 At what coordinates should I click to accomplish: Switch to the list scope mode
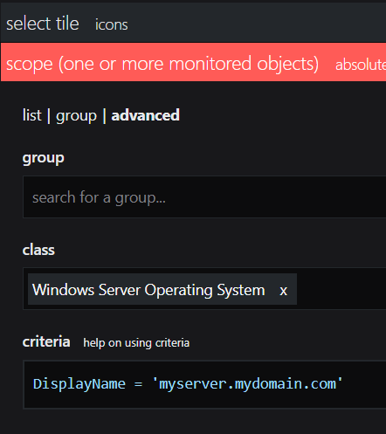tap(32, 115)
